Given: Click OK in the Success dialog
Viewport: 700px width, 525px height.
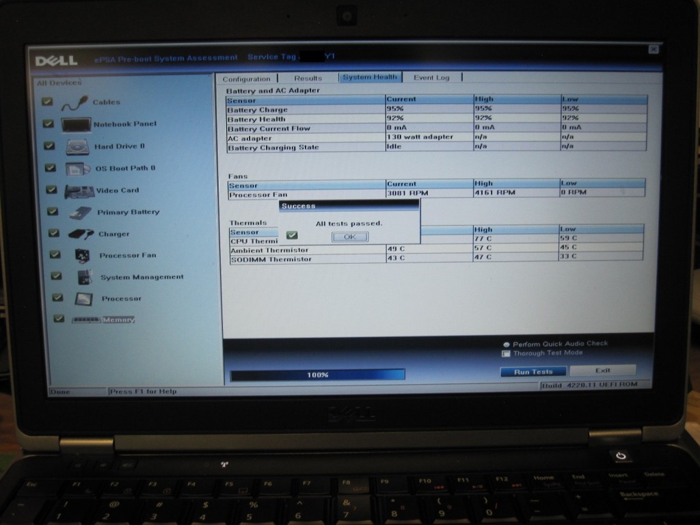Looking at the screenshot, I should [x=350, y=237].
